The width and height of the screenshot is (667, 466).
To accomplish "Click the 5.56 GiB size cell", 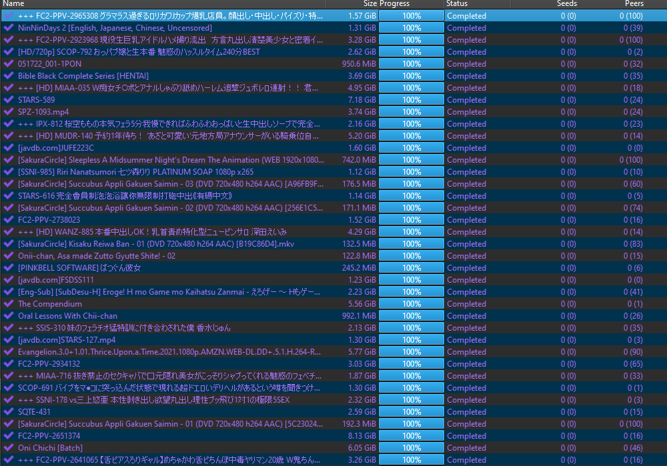I will (362, 304).
